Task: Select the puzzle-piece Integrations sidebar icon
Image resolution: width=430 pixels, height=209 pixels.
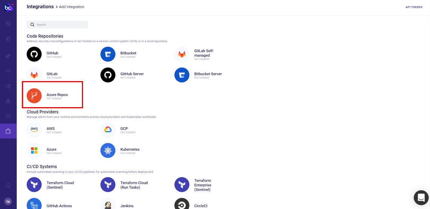Action: click(x=8, y=131)
